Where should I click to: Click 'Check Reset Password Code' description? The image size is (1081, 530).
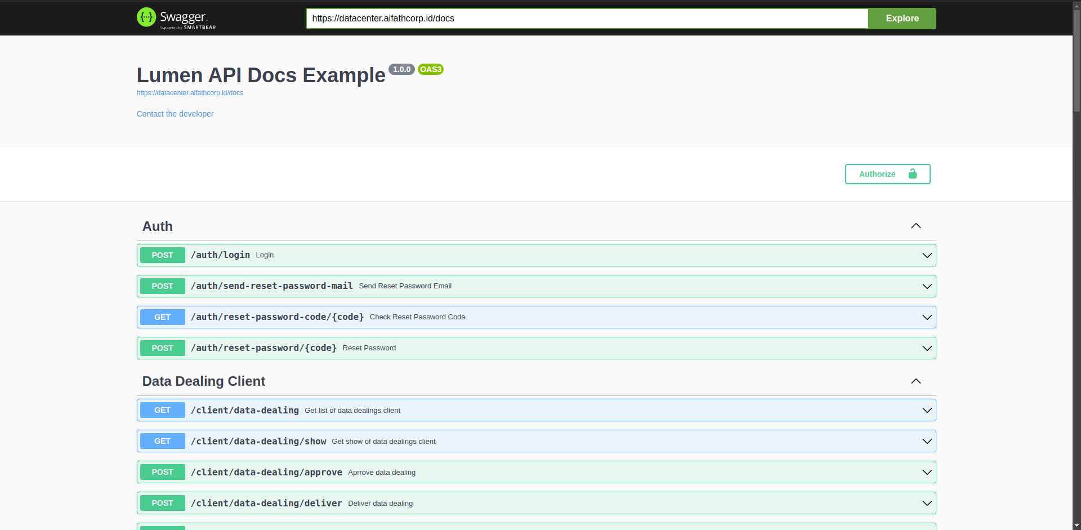coord(417,317)
